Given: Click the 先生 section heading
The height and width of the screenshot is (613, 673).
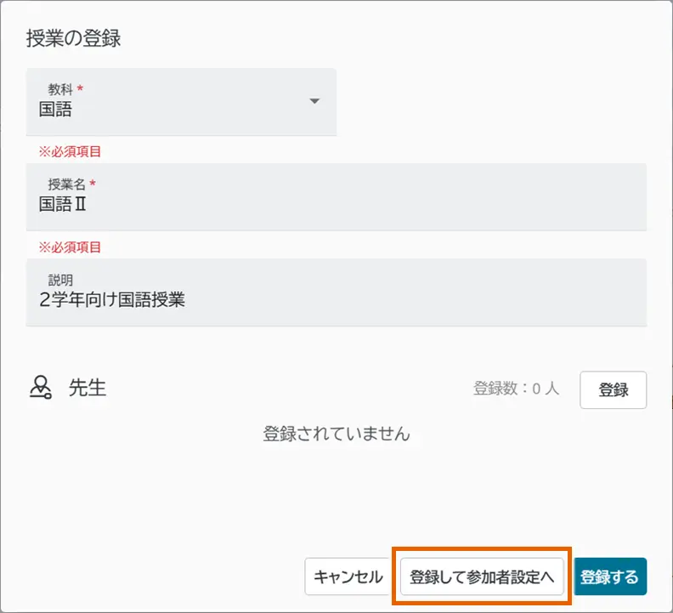Looking at the screenshot, I should pos(88,388).
